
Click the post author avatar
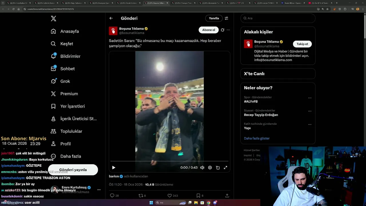pos(113,31)
